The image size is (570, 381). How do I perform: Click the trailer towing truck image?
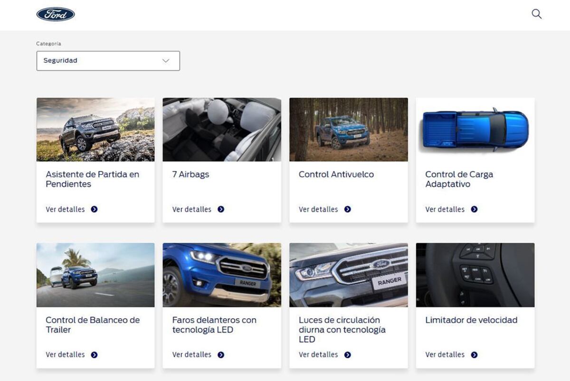[x=95, y=275]
